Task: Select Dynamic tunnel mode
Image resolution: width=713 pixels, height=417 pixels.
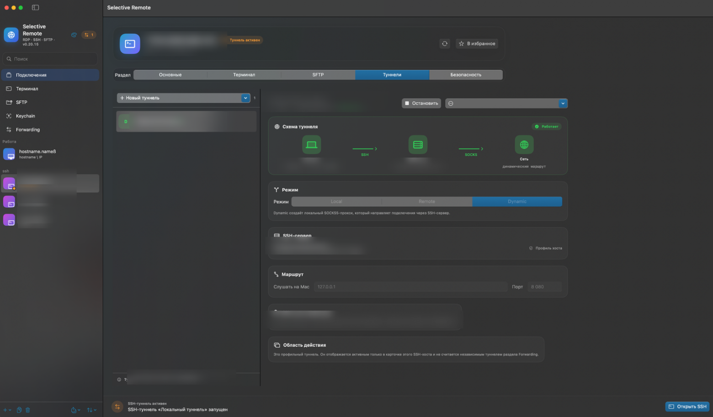Action: (x=517, y=201)
